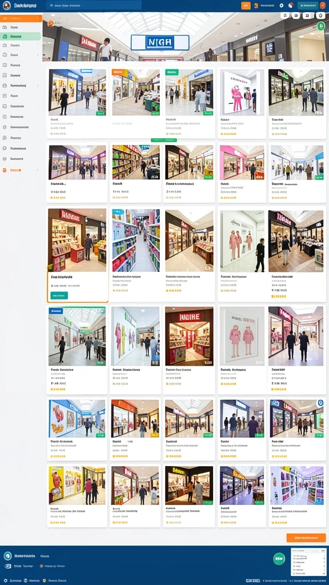
Task: Expand the last orange sidebar item chevron
Action: click(x=38, y=170)
